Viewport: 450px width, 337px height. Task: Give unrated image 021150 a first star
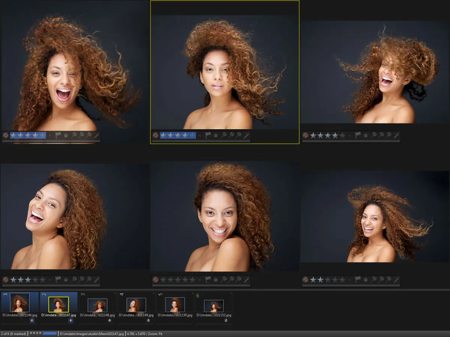[x=163, y=280]
